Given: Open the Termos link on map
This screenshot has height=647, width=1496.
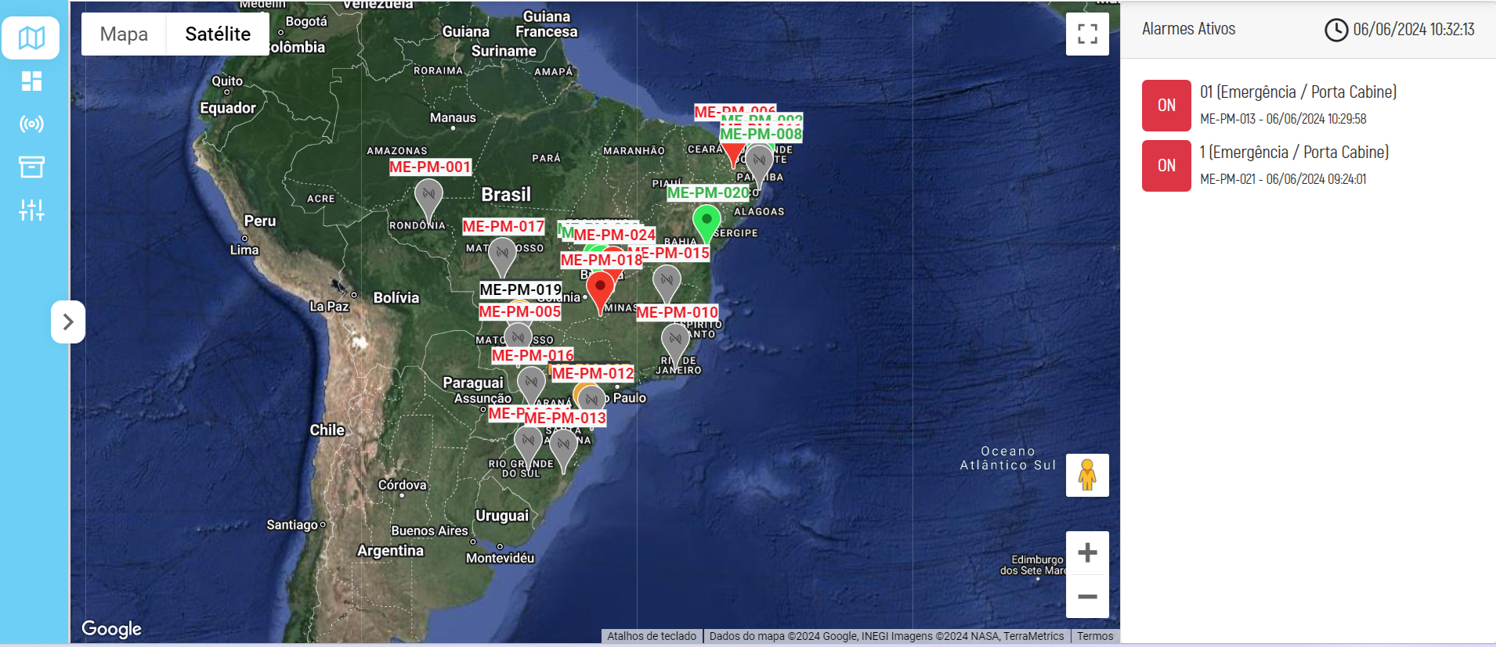Looking at the screenshot, I should 1094,636.
